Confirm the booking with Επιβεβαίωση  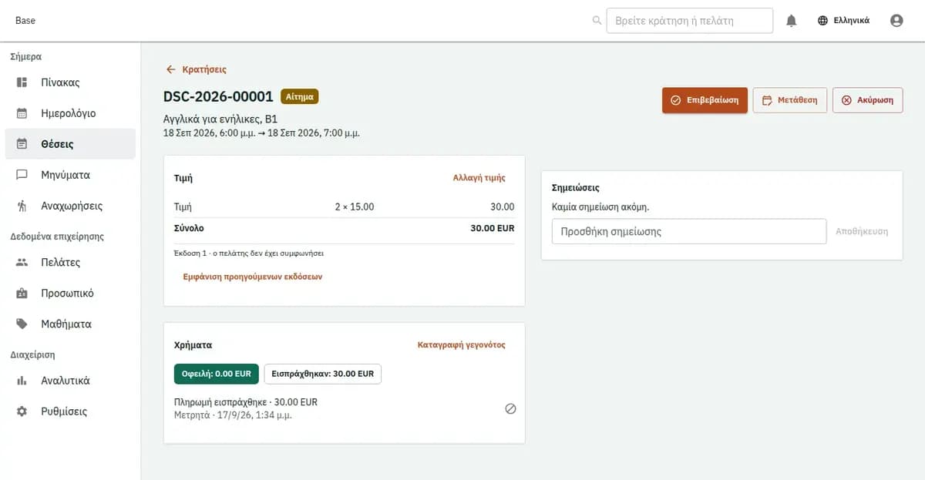[705, 100]
